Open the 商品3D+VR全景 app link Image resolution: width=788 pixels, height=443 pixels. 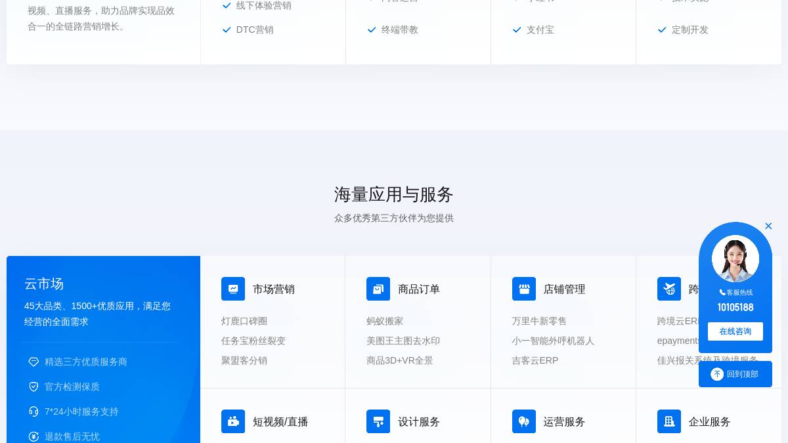[x=400, y=360]
